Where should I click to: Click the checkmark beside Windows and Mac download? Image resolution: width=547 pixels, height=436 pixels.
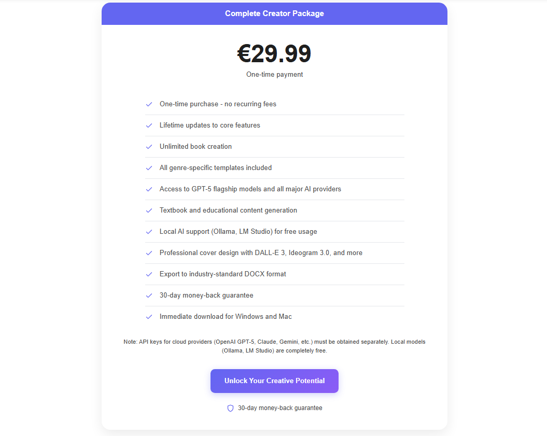149,317
